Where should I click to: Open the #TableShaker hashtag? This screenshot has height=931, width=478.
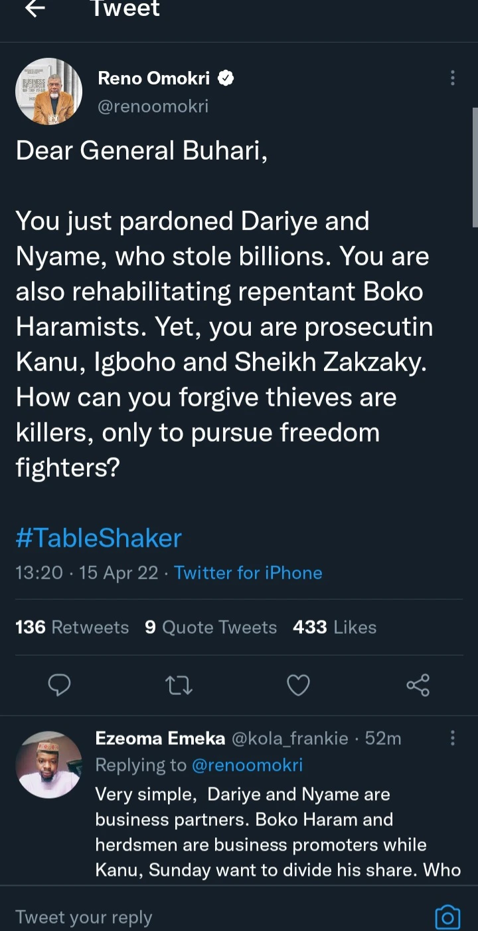click(98, 538)
